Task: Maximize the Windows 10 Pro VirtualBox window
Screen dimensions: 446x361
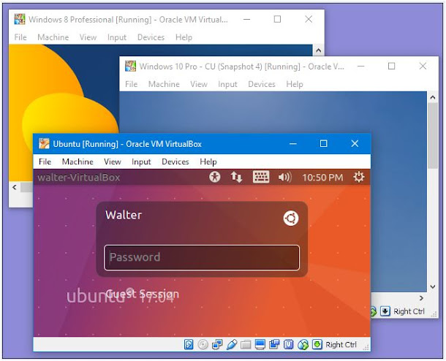Action: pyautogui.click(x=392, y=66)
